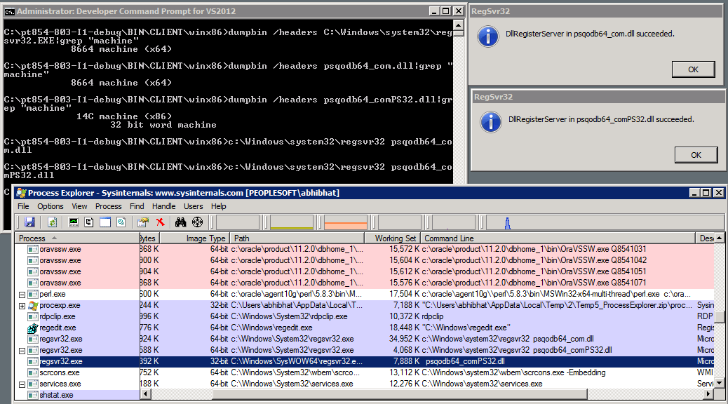Click the orange commit history mini graph
Viewport: 728px width, 404px height.
tap(346, 222)
